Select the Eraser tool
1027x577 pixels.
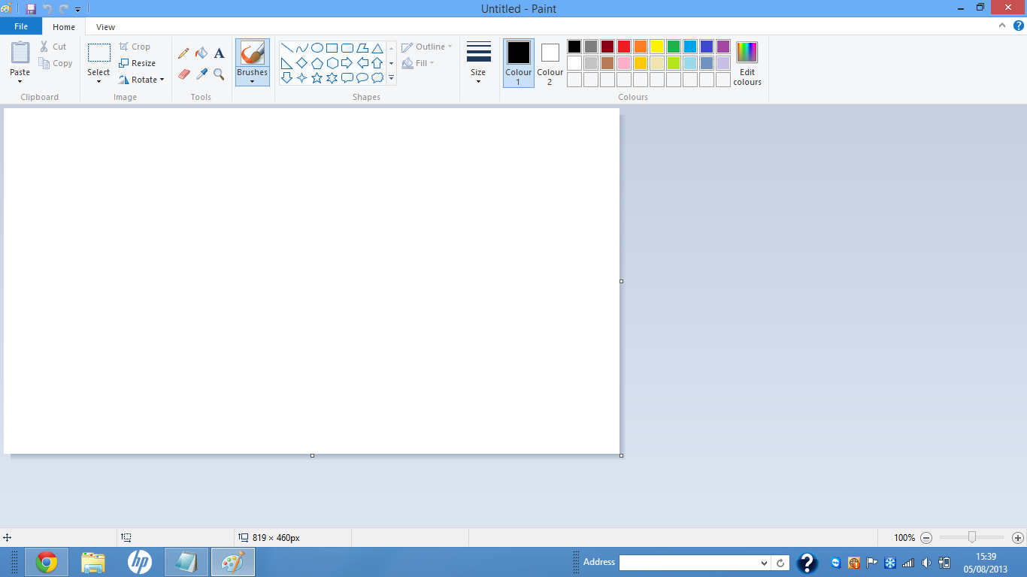point(183,74)
